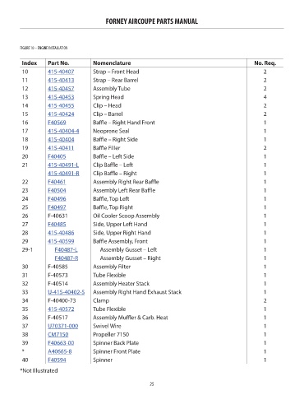Click the Not Illustrated footnote
This screenshot has width=304, height=395.
click(39, 370)
